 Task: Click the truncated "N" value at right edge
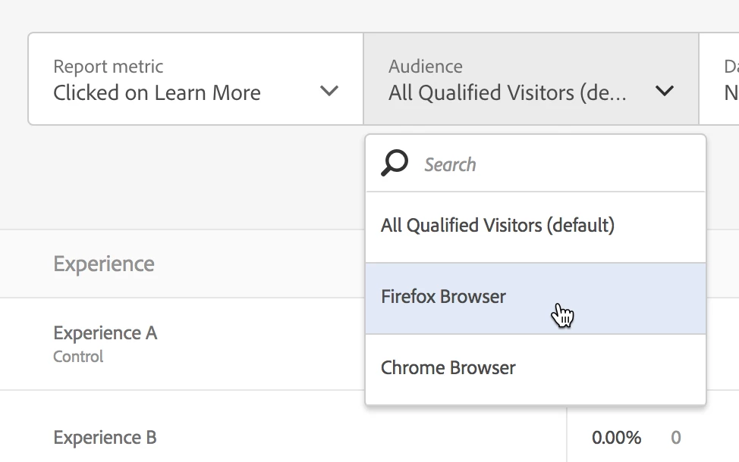click(x=731, y=93)
